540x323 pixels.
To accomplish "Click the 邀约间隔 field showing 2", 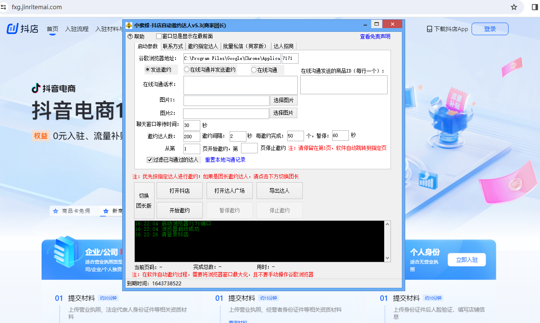I will pyautogui.click(x=238, y=136).
